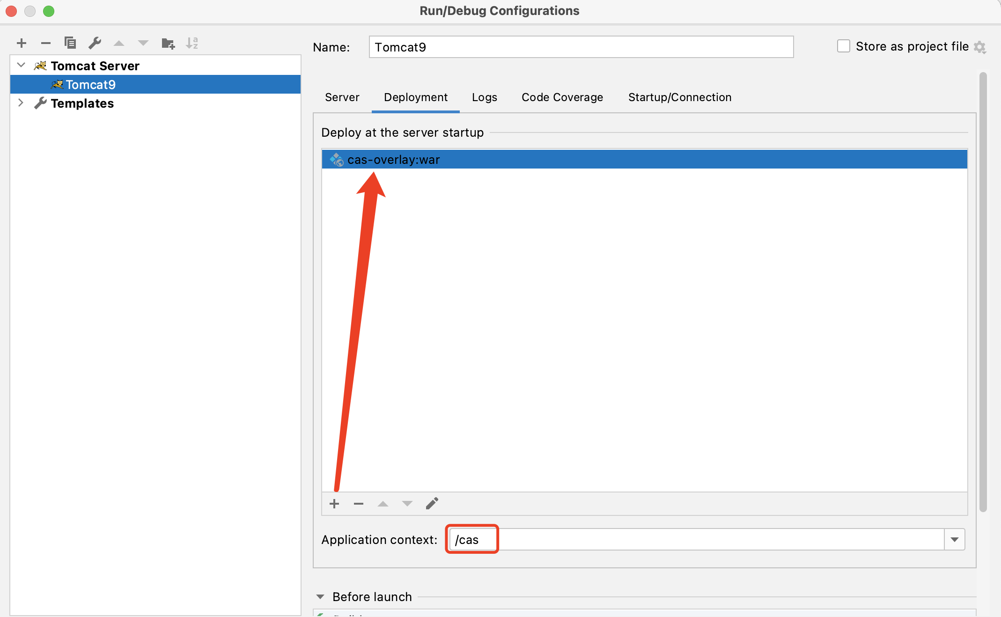Copy the selected configuration
Viewport: 1001px width, 617px height.
70,43
